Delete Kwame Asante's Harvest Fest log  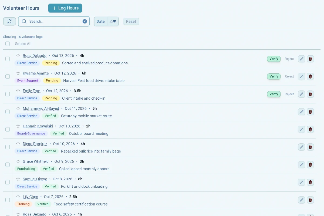[x=310, y=76]
